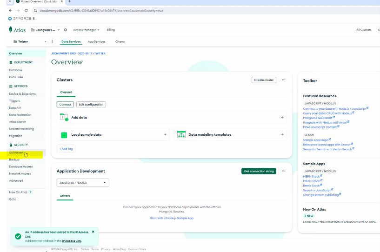Click the Create cluster button
This screenshot has width=380, height=252.
click(x=264, y=80)
